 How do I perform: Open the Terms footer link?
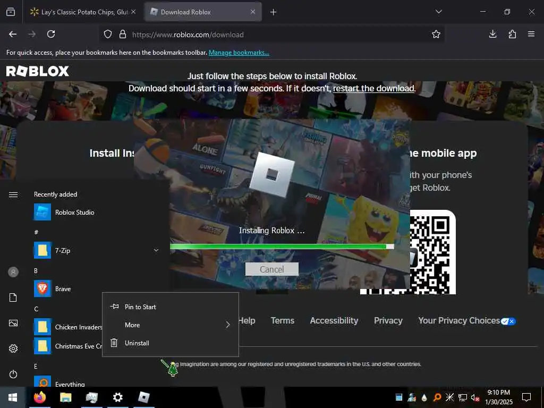[x=283, y=320]
